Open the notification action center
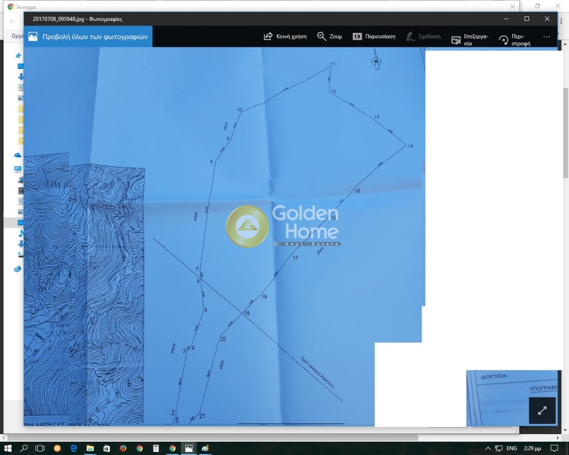This screenshot has width=569, height=455. click(x=554, y=448)
